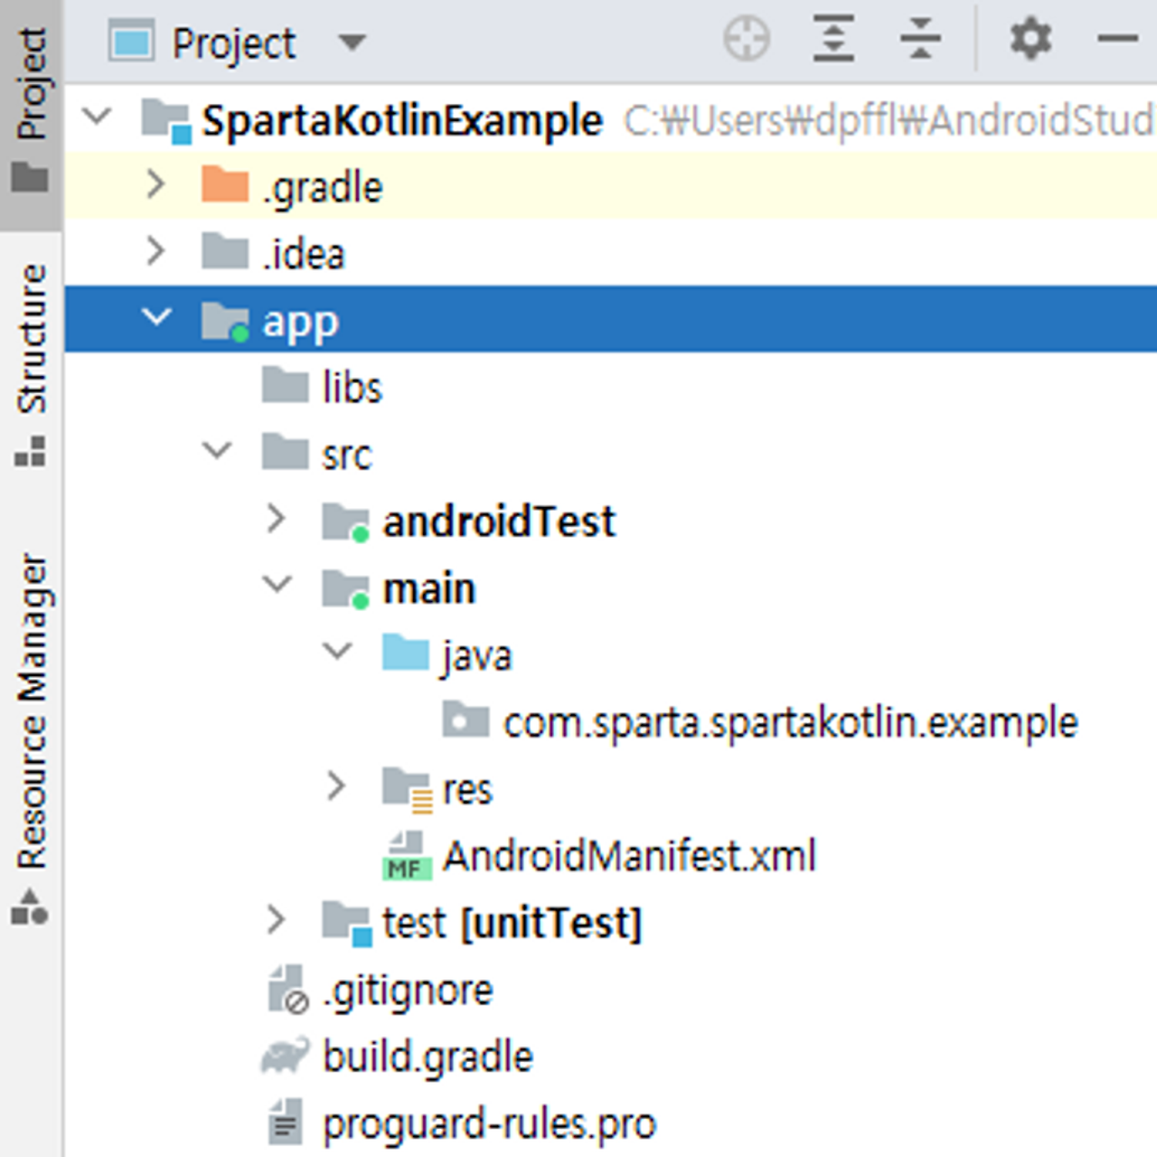The width and height of the screenshot is (1157, 1157).
Task: Click the Project view label in the header
Action: tap(234, 43)
